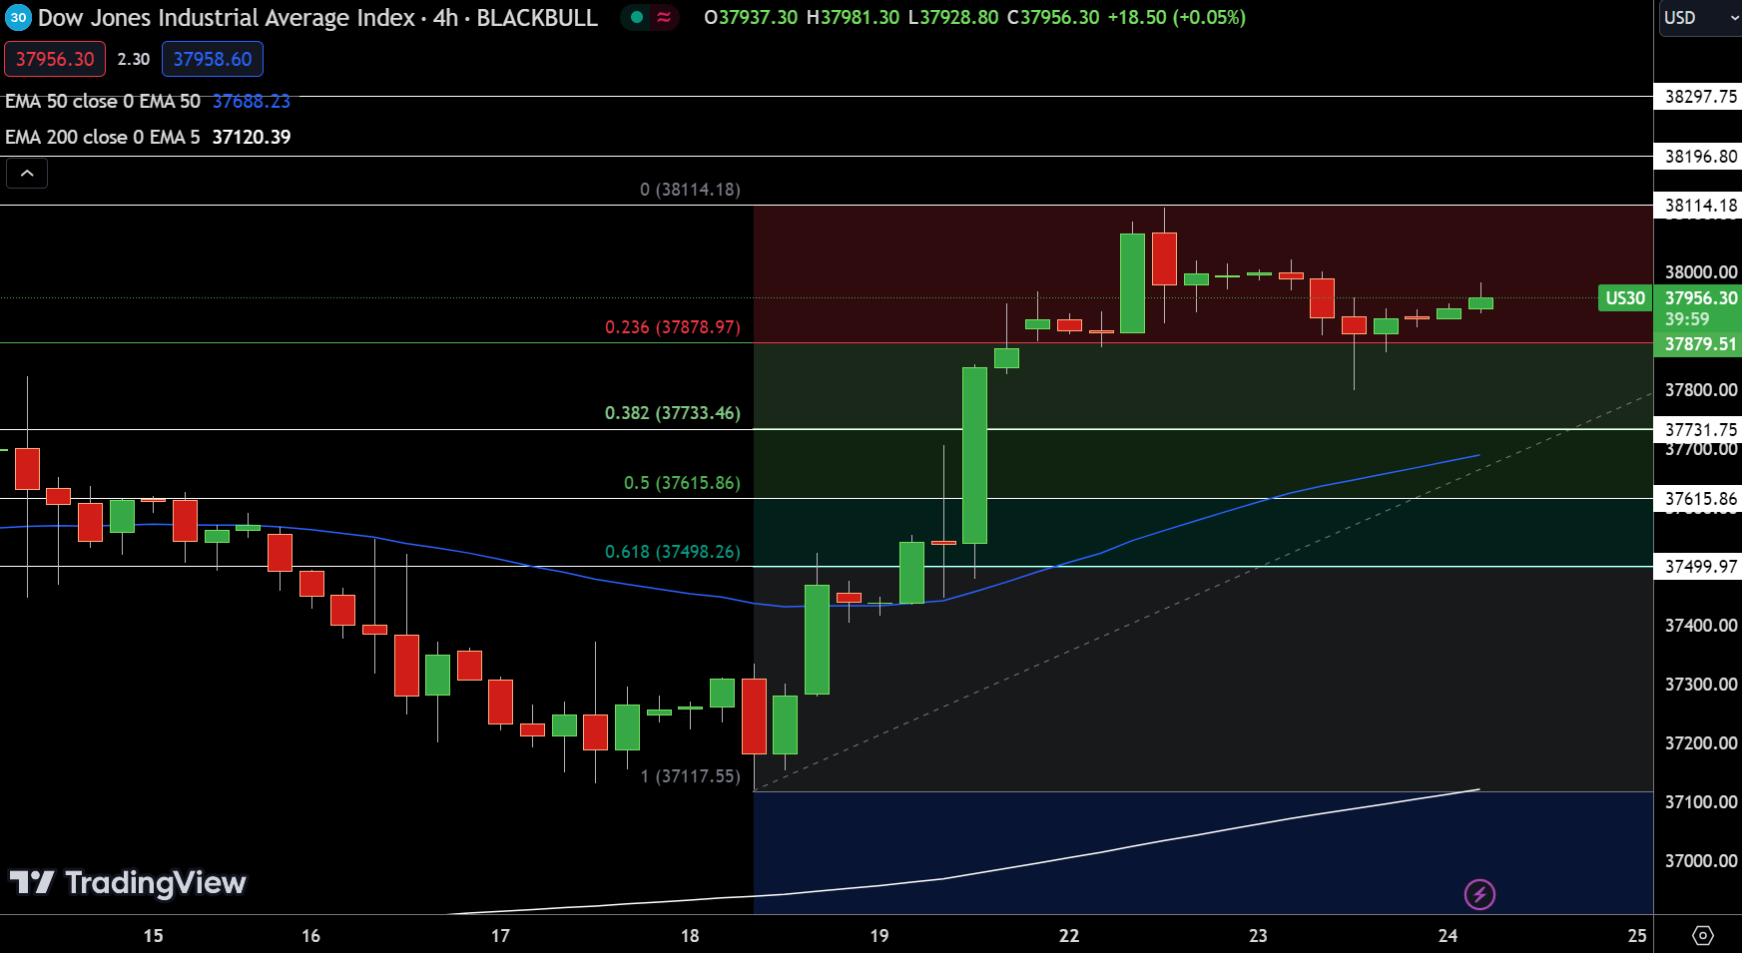Click the 0.618 (37498.26) Fibonacci label
This screenshot has height=953, width=1742.
(673, 552)
